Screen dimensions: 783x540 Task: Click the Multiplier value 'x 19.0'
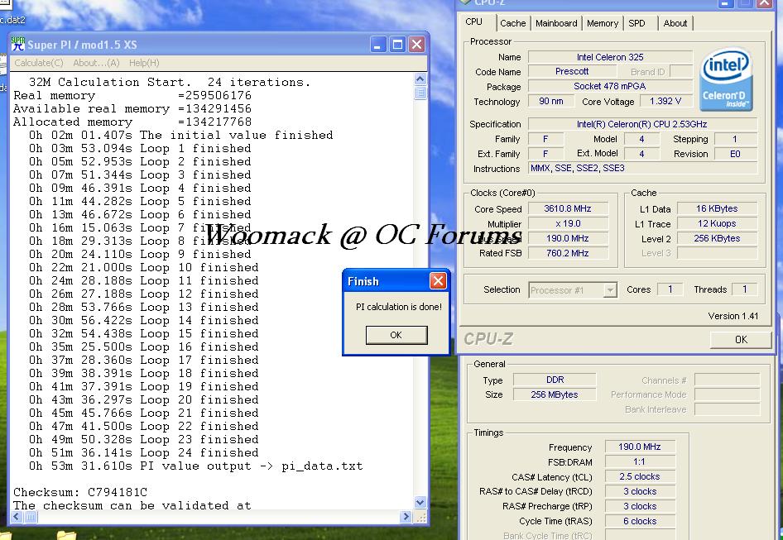[x=568, y=223]
